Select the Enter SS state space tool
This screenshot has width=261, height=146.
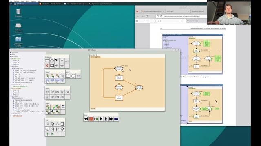[47, 124]
